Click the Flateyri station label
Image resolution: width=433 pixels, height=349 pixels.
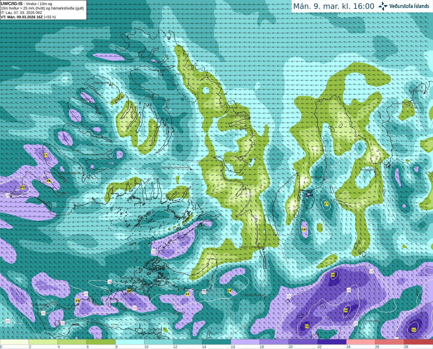click(x=85, y=100)
